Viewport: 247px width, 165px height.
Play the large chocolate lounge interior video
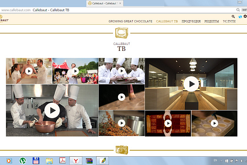[191, 84]
